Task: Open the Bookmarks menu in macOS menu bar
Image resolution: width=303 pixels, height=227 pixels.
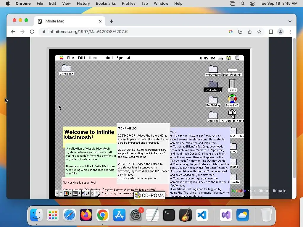Action: [106, 4]
